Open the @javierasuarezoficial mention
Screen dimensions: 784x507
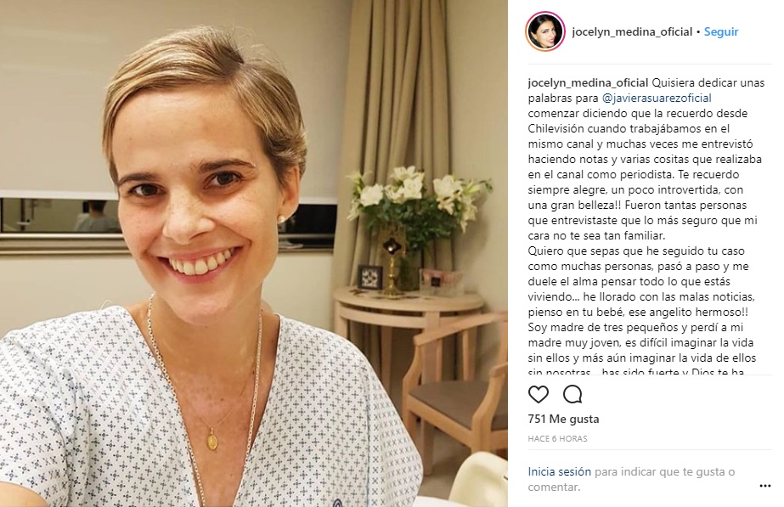tap(657, 98)
